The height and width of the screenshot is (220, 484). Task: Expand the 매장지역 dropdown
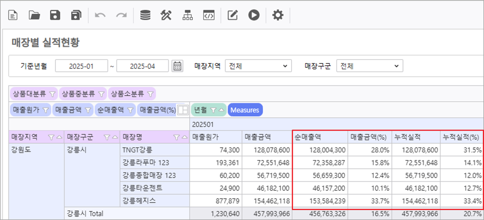(258, 66)
